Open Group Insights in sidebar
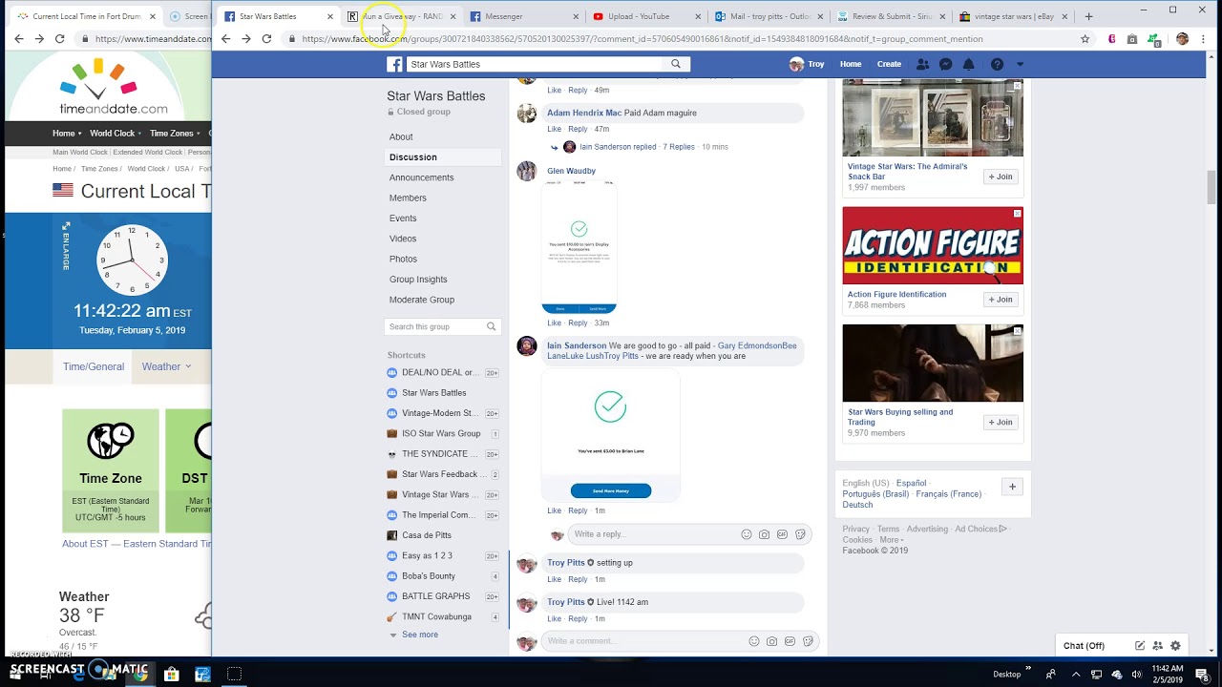 coord(418,280)
